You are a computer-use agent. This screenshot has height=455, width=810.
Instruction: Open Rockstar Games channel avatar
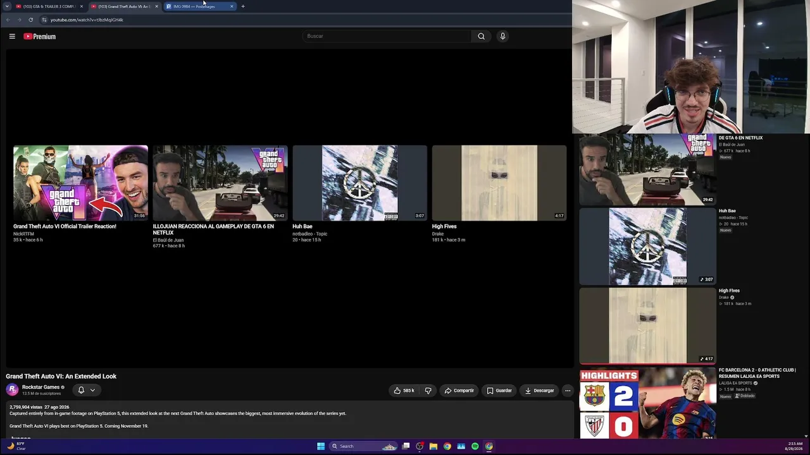(x=12, y=390)
